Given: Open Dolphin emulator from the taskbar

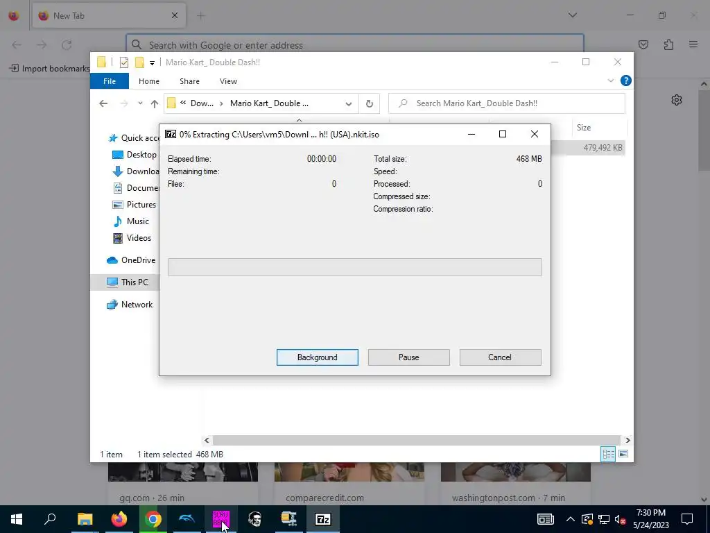Looking at the screenshot, I should pyautogui.click(x=187, y=519).
